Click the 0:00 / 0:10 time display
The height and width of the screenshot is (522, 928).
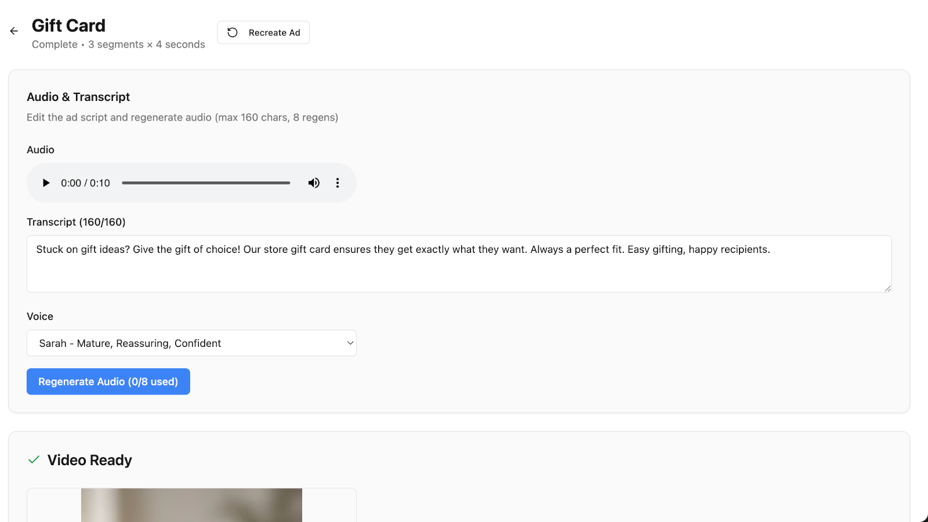[85, 183]
